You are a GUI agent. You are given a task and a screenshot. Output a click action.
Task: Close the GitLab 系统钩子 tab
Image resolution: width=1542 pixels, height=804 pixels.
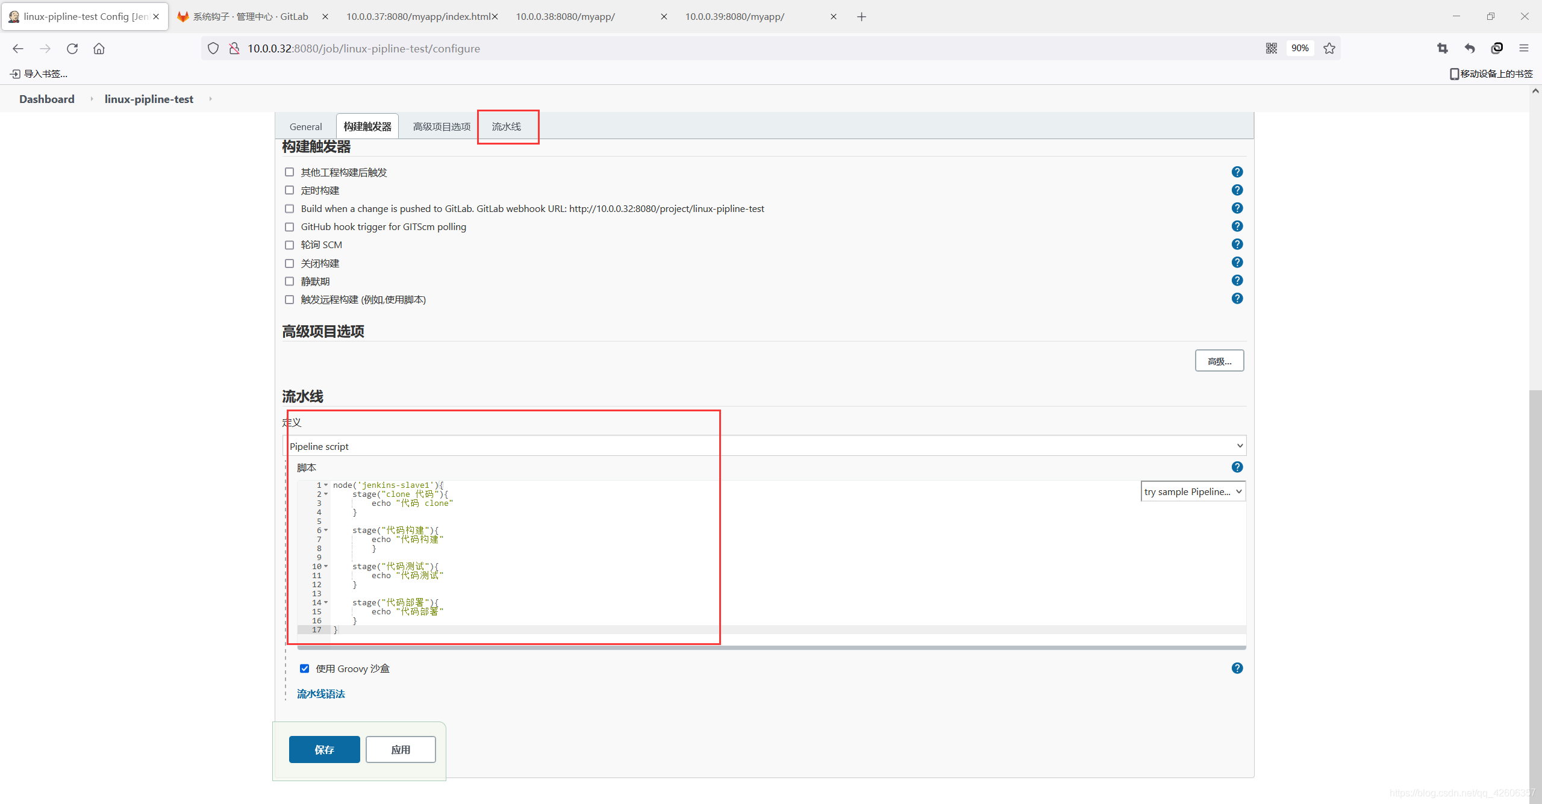coord(325,17)
